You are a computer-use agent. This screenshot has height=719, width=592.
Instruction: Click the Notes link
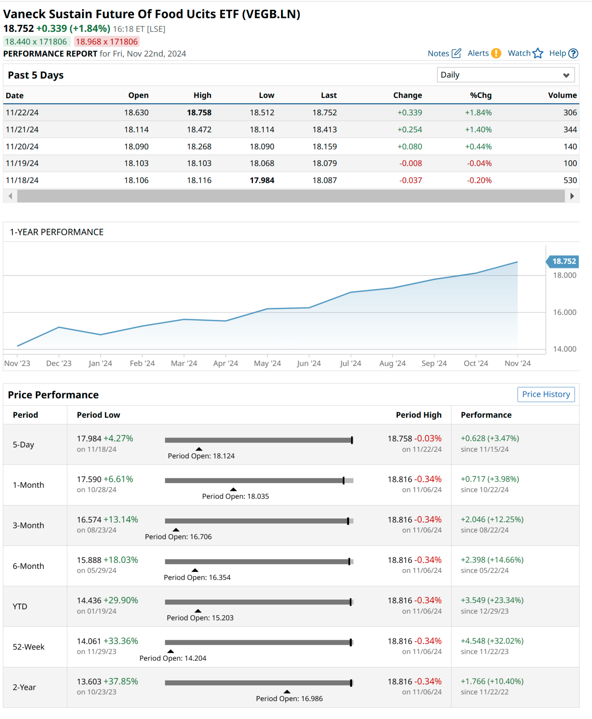(438, 53)
